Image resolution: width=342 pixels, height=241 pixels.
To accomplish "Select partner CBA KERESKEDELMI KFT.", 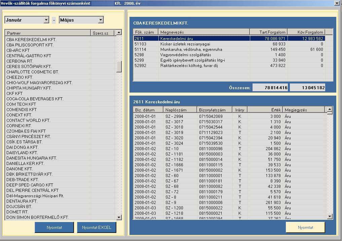I will [60, 39].
